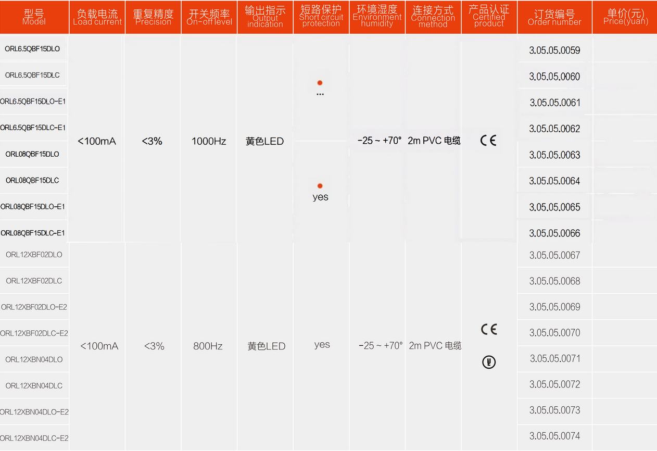Click the Short circuit protection header
Screen dimensions: 657x451
tap(321, 17)
